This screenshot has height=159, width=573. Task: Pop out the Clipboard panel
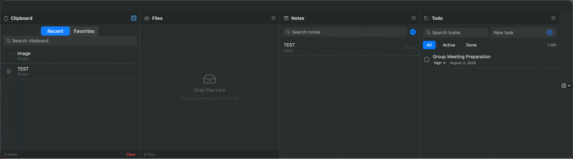pos(134,18)
